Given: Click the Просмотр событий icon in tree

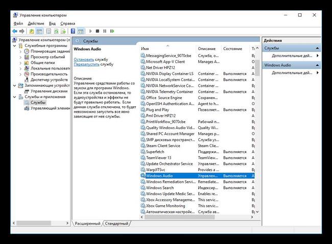Looking at the screenshot, I should [27, 57].
